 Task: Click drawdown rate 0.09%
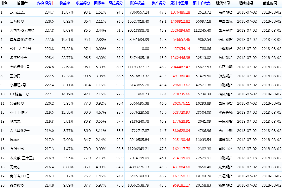click(101, 149)
